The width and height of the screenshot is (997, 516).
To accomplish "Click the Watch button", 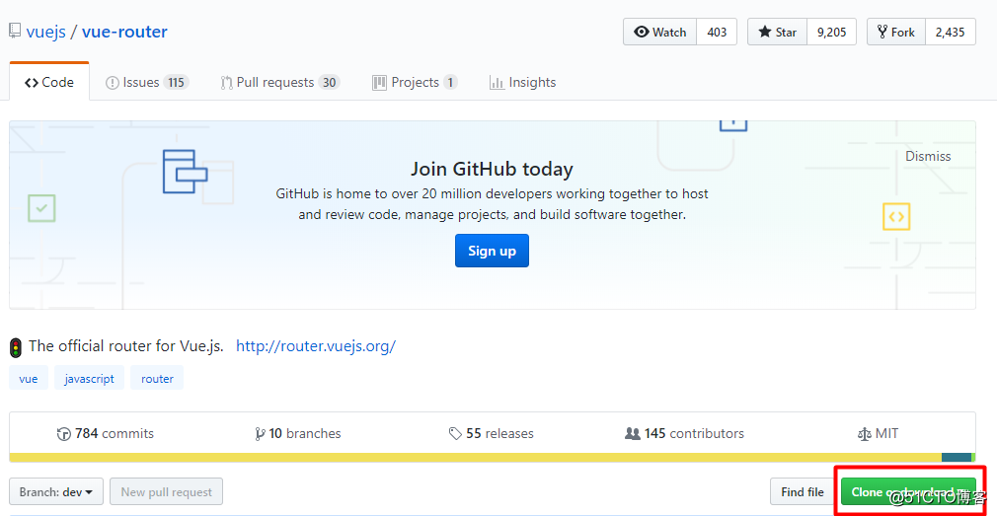I will [660, 32].
